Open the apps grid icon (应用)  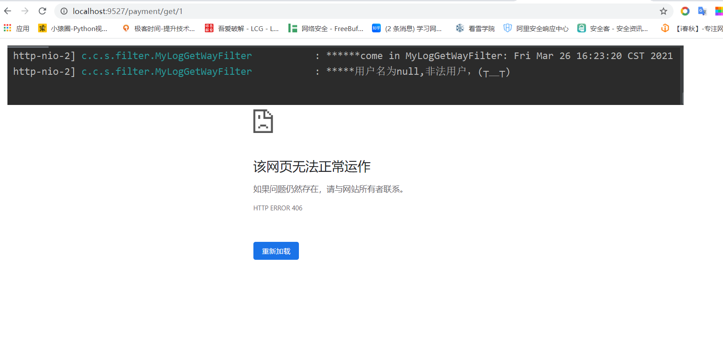(17, 28)
